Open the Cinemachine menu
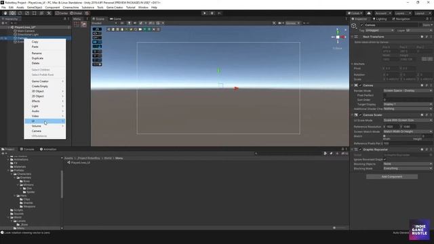 click(71, 7)
